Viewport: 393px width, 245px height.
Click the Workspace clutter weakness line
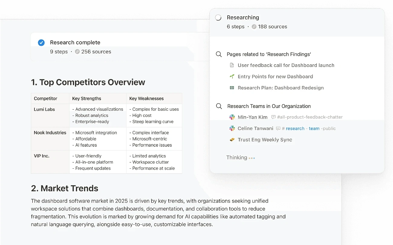pyautogui.click(x=149, y=162)
